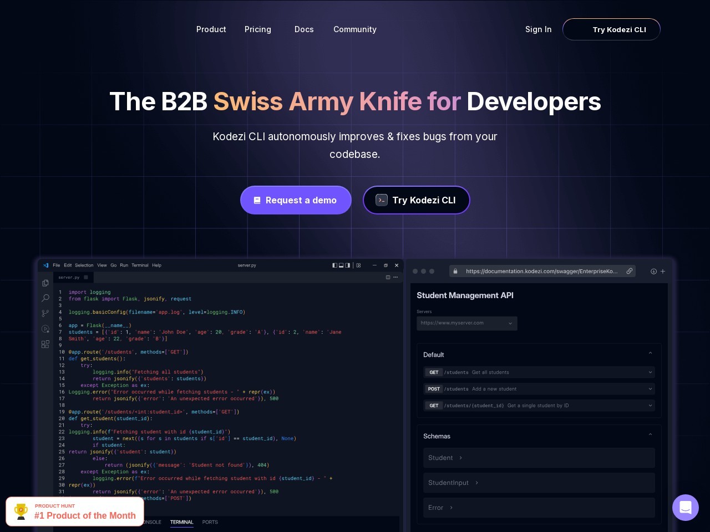Expand the Error schema
The width and height of the screenshot is (710, 532).
(539, 508)
